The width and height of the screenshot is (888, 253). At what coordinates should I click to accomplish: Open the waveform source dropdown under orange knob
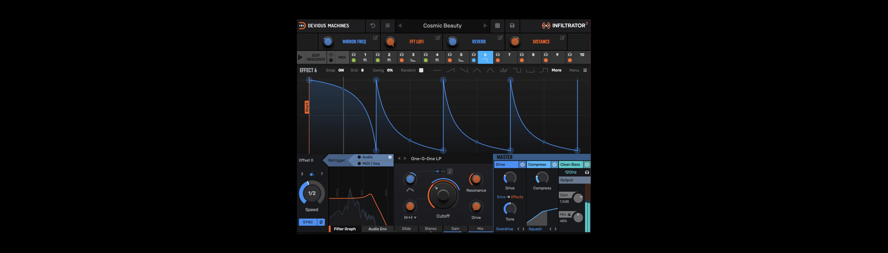pyautogui.click(x=410, y=218)
